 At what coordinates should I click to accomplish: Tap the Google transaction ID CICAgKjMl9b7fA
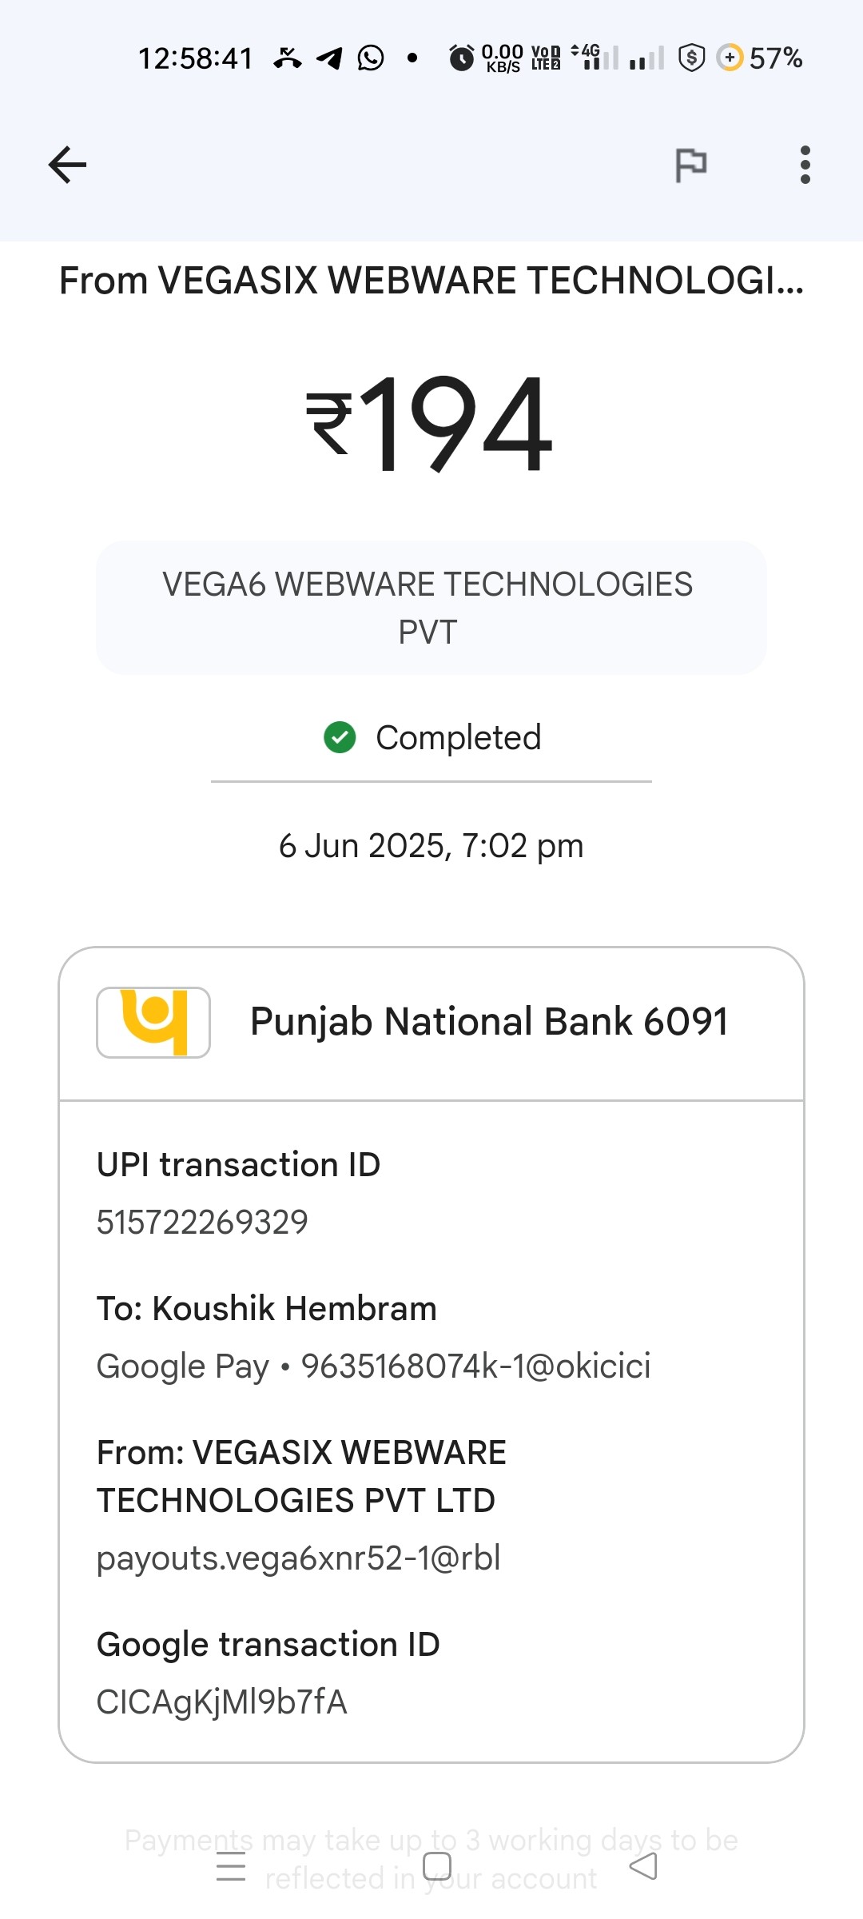point(222,1702)
